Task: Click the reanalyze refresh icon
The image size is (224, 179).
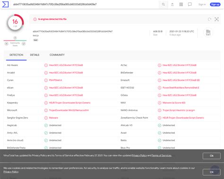Action: 209,19
